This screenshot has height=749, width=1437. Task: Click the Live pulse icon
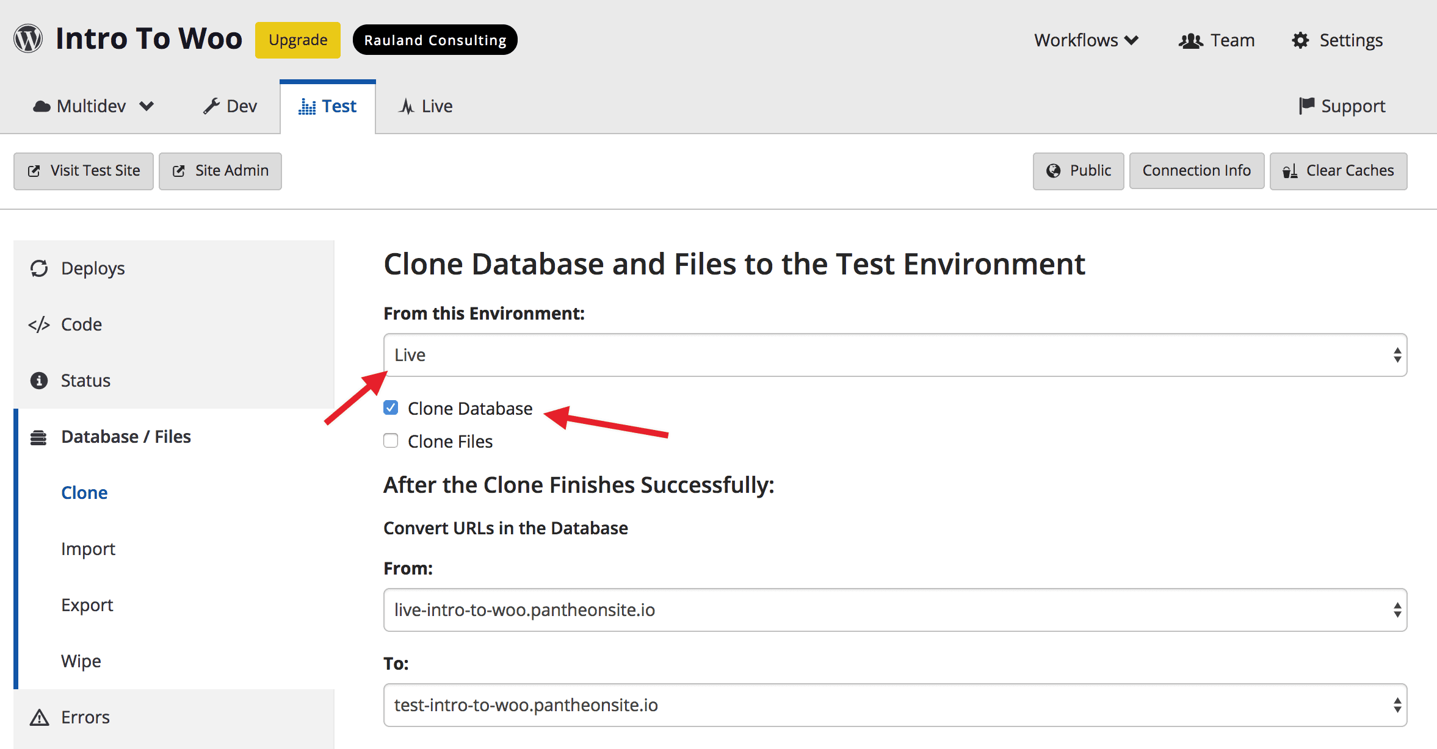[x=407, y=106]
